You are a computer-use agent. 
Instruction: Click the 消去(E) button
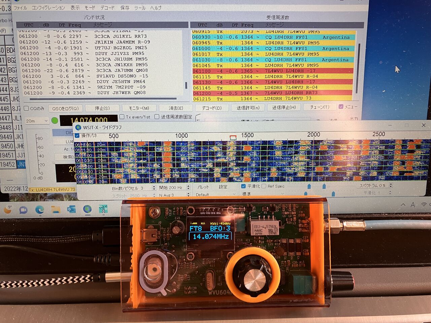(176, 108)
